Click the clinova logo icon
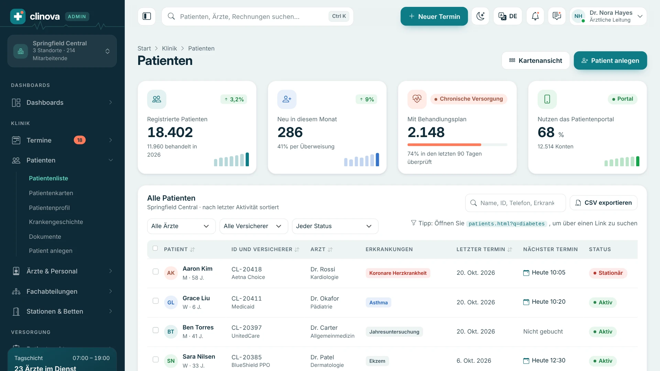660x371 pixels. 18,16
